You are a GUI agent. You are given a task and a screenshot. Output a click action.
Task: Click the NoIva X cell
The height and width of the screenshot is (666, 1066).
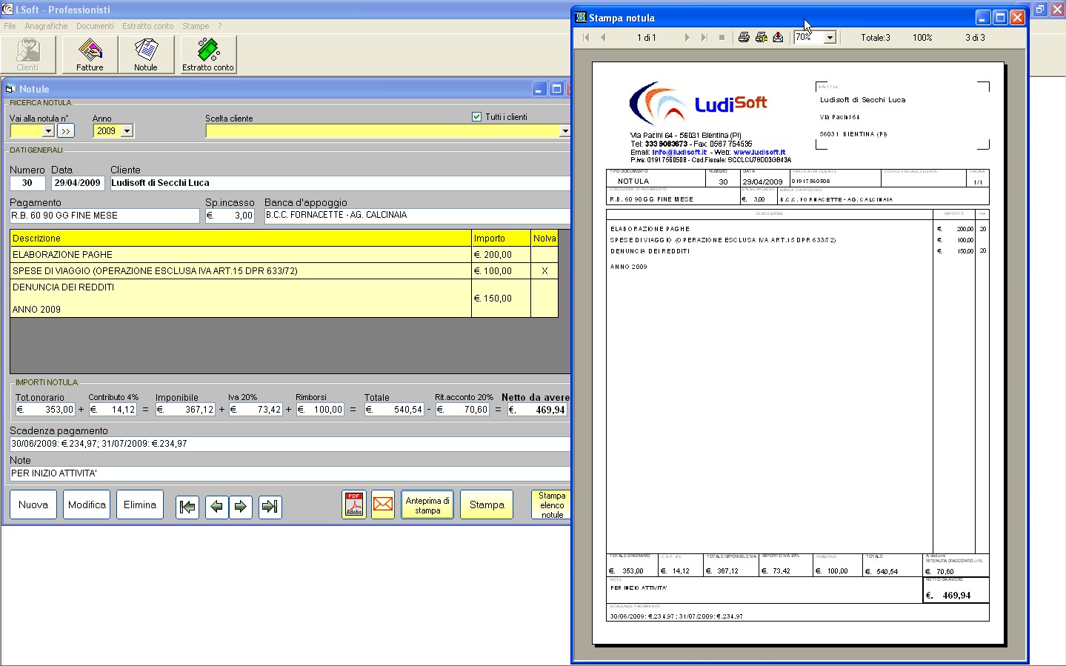click(x=544, y=270)
